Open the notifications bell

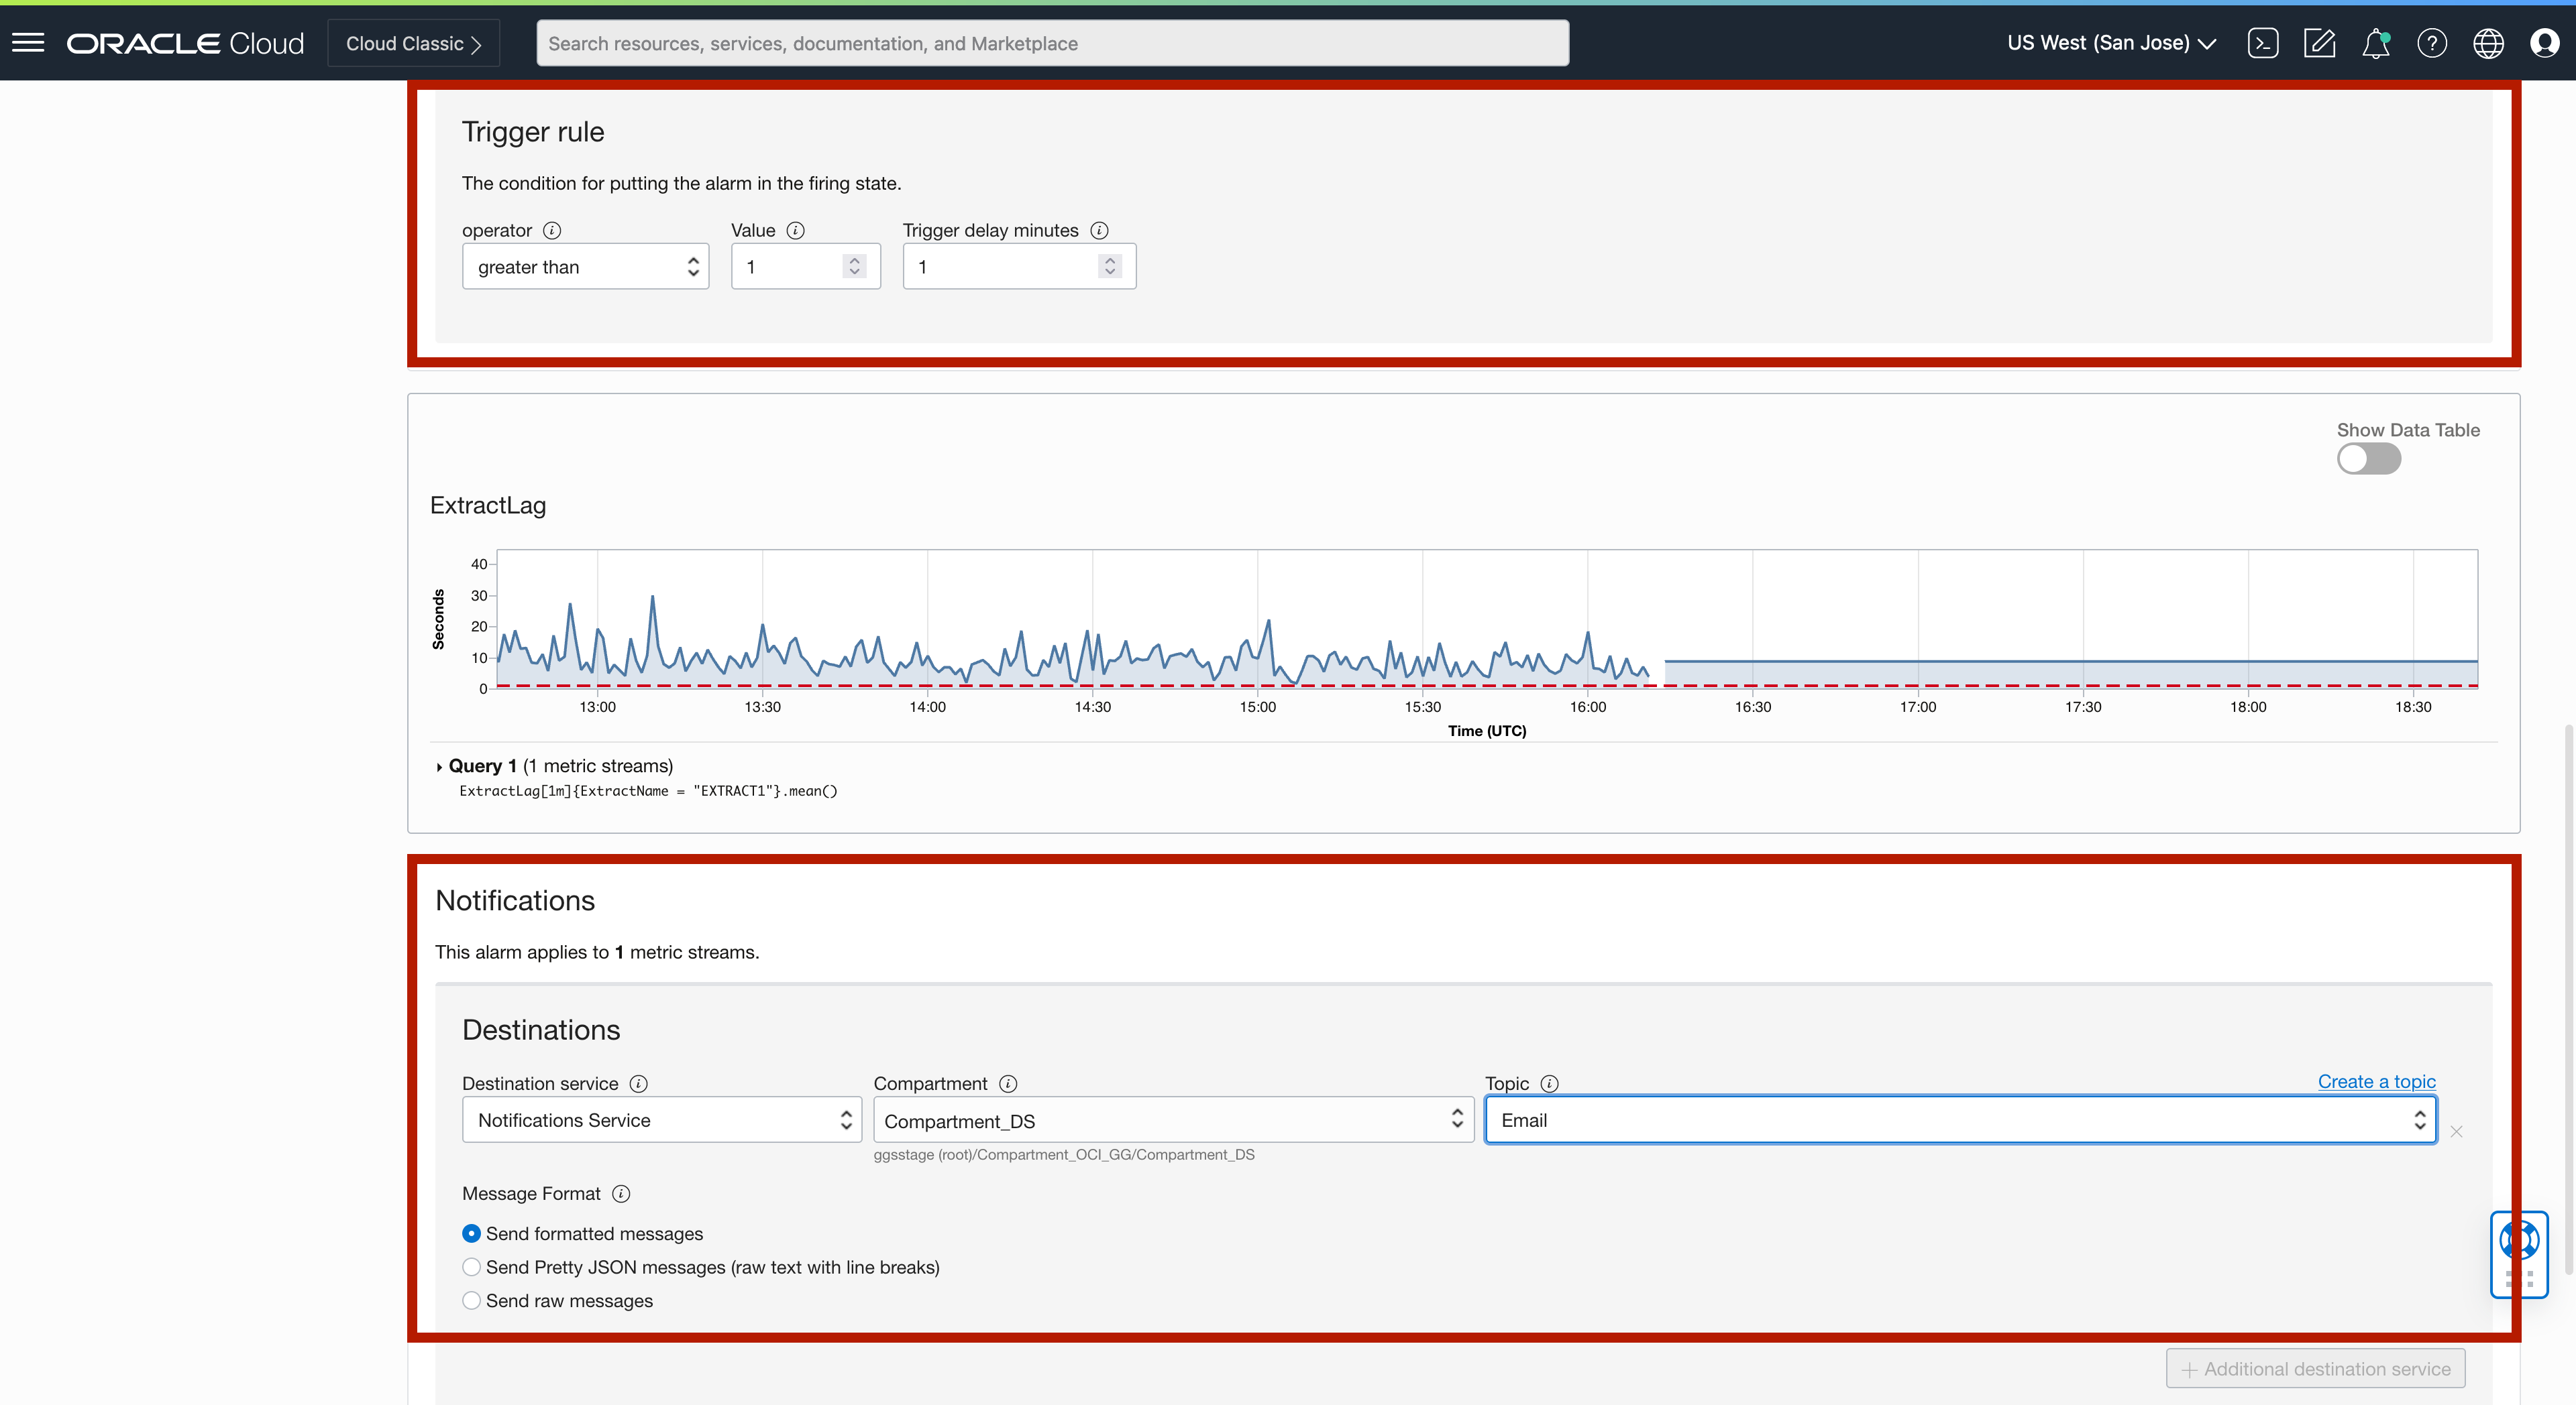(2376, 43)
